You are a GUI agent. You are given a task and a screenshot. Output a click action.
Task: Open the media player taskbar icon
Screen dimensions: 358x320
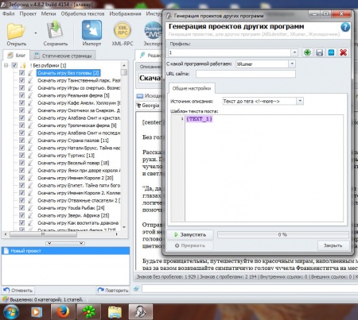tap(36, 312)
